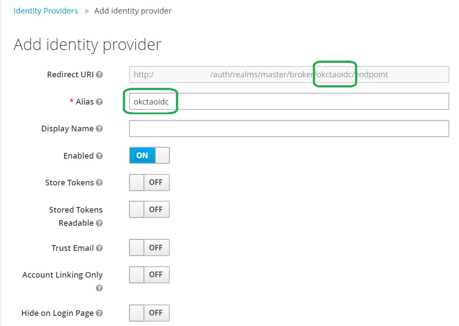This screenshot has width=459, height=326.
Task: Focus the Display Name input field
Action: pos(289,129)
